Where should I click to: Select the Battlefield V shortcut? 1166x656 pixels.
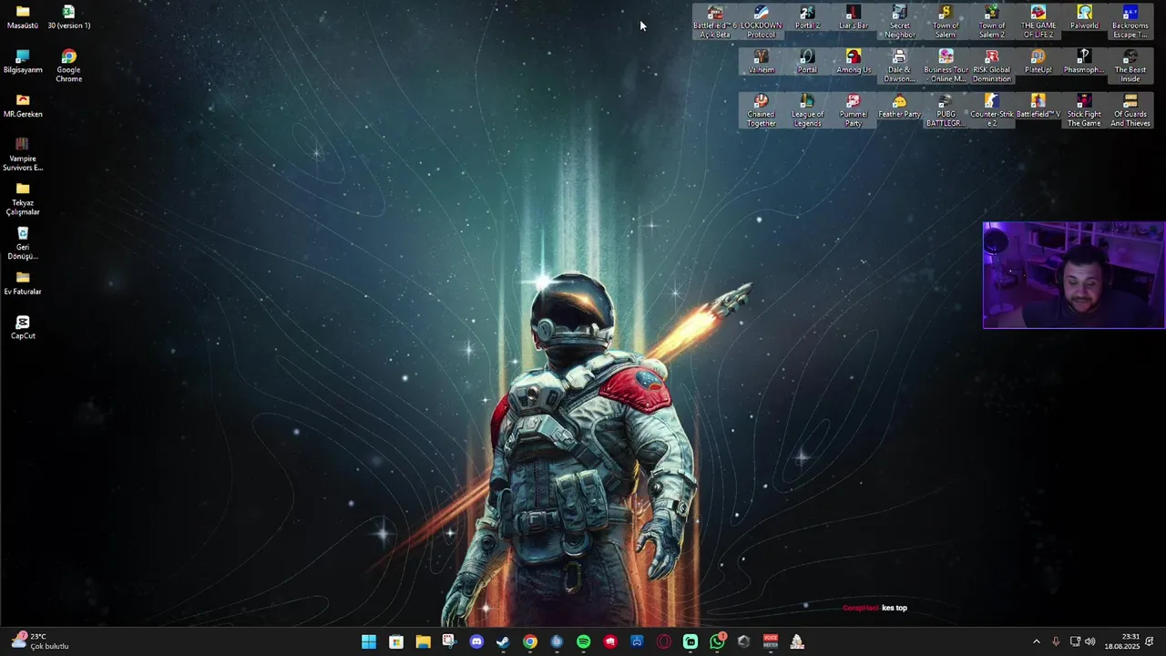point(1038,106)
